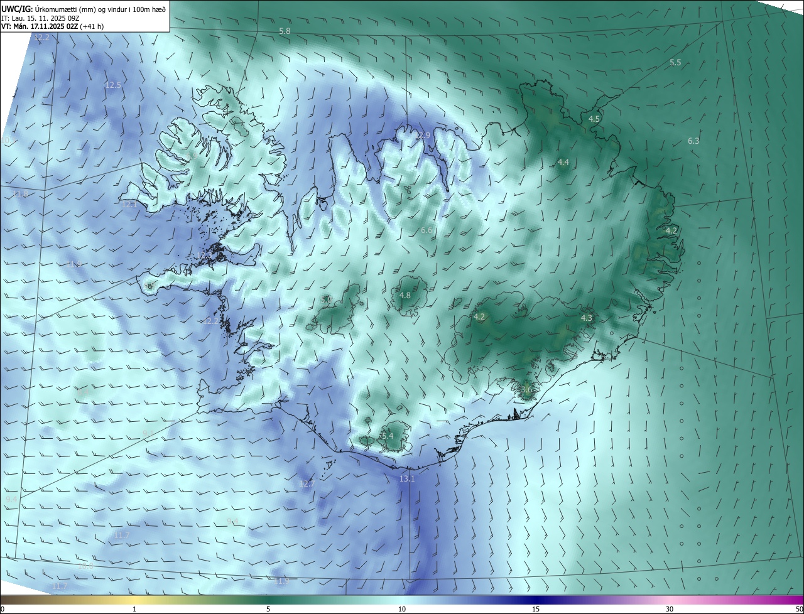Click the 4.5 value label
The width and height of the screenshot is (804, 614).
(594, 119)
